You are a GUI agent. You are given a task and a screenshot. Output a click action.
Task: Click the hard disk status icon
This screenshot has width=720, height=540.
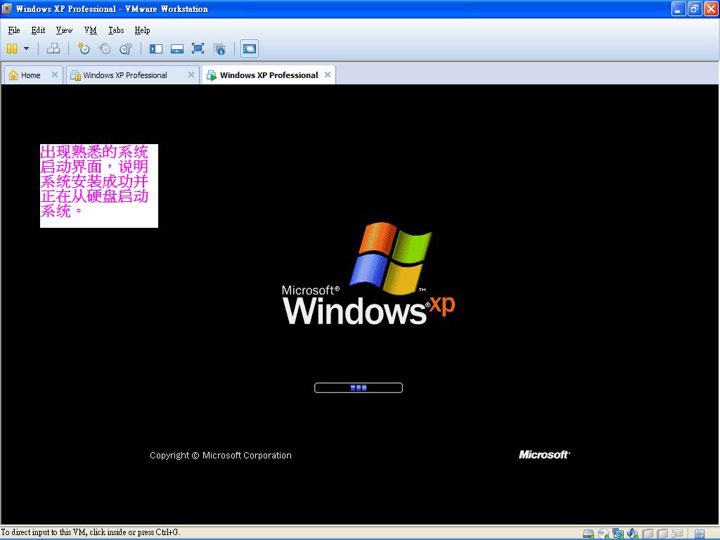(589, 534)
